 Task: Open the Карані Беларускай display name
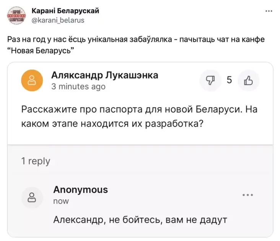(65, 11)
